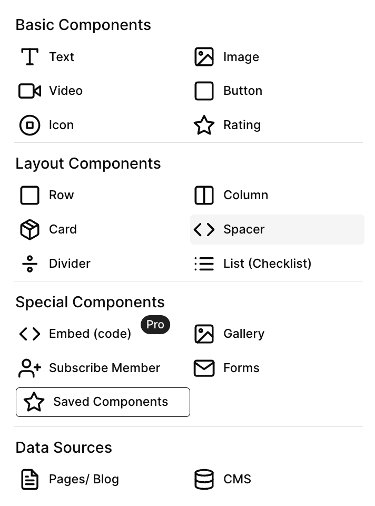Choose the Icon component icon
Screen dimensions: 375x506
[x=29, y=125]
